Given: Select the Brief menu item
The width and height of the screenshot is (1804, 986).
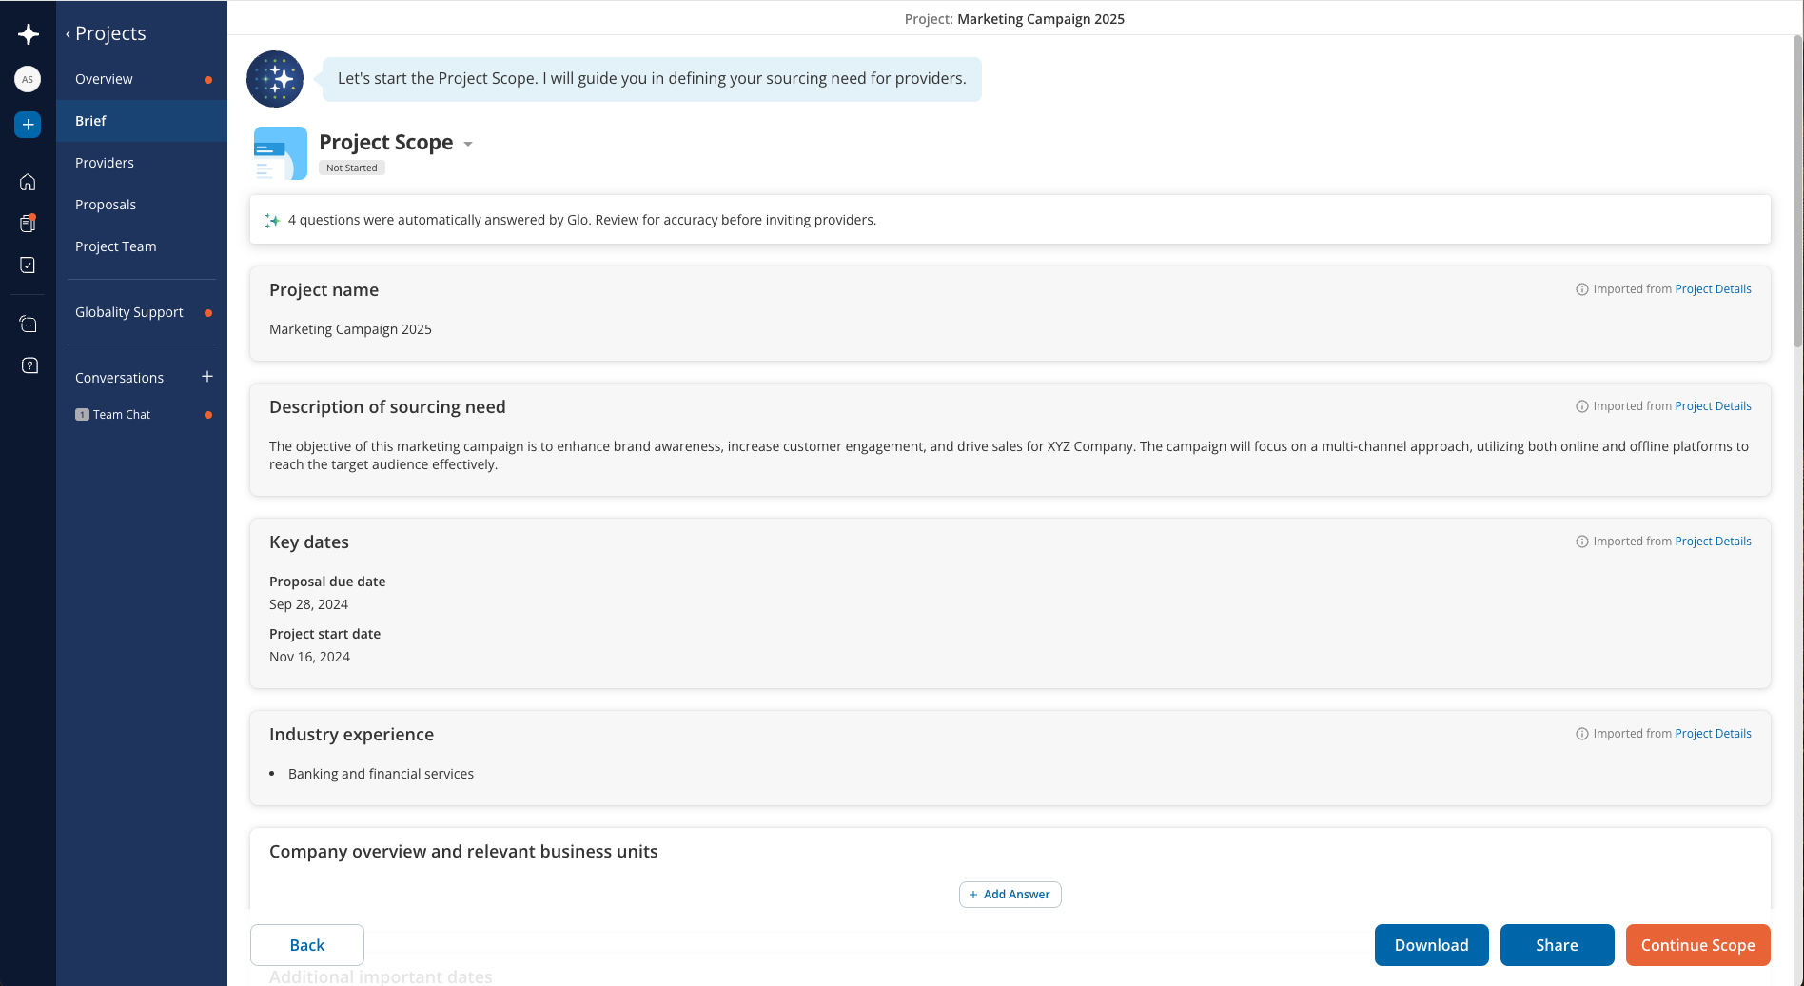Looking at the screenshot, I should coord(142,121).
